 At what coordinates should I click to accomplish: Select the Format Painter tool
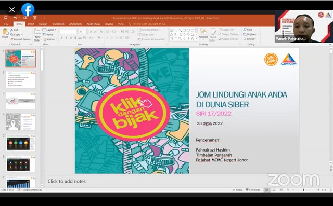(x=20, y=39)
